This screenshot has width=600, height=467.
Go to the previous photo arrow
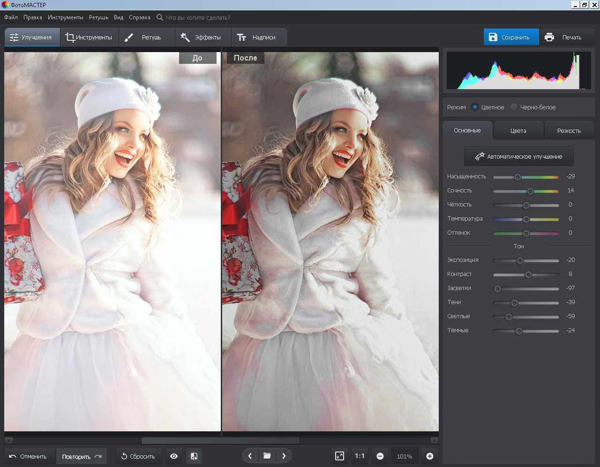click(250, 456)
